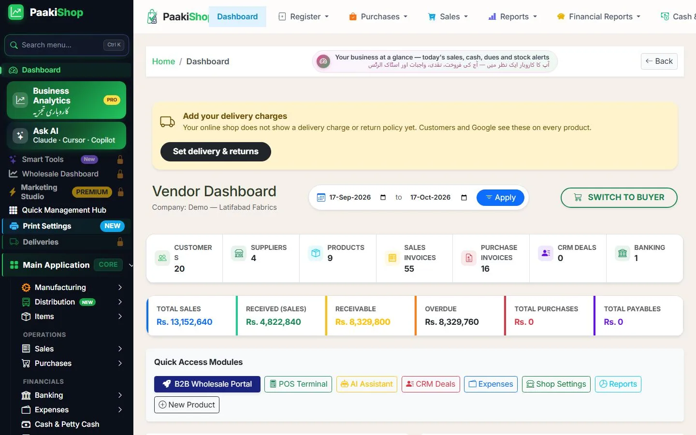Open start date picker calendar toggle
696x435 pixels.
383,198
